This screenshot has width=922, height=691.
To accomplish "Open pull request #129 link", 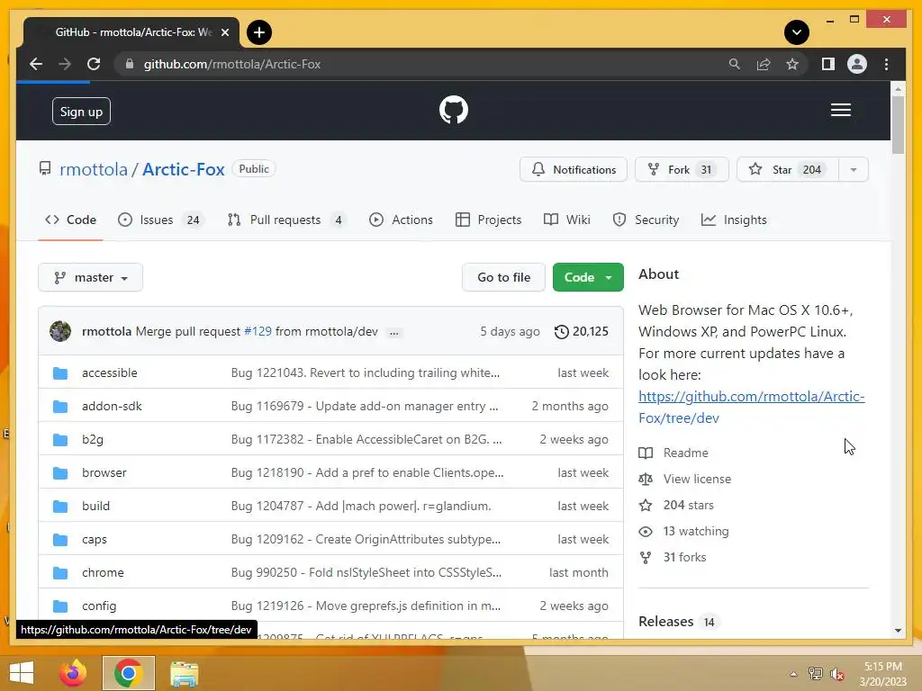I will [258, 331].
